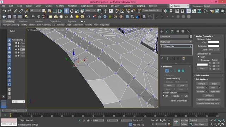Expand the Soft Selection rollout
This screenshot has width=226, height=127.
click(202, 75)
